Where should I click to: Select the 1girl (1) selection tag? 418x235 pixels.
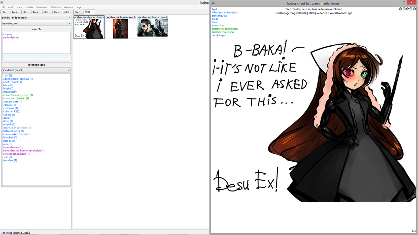click(8, 75)
